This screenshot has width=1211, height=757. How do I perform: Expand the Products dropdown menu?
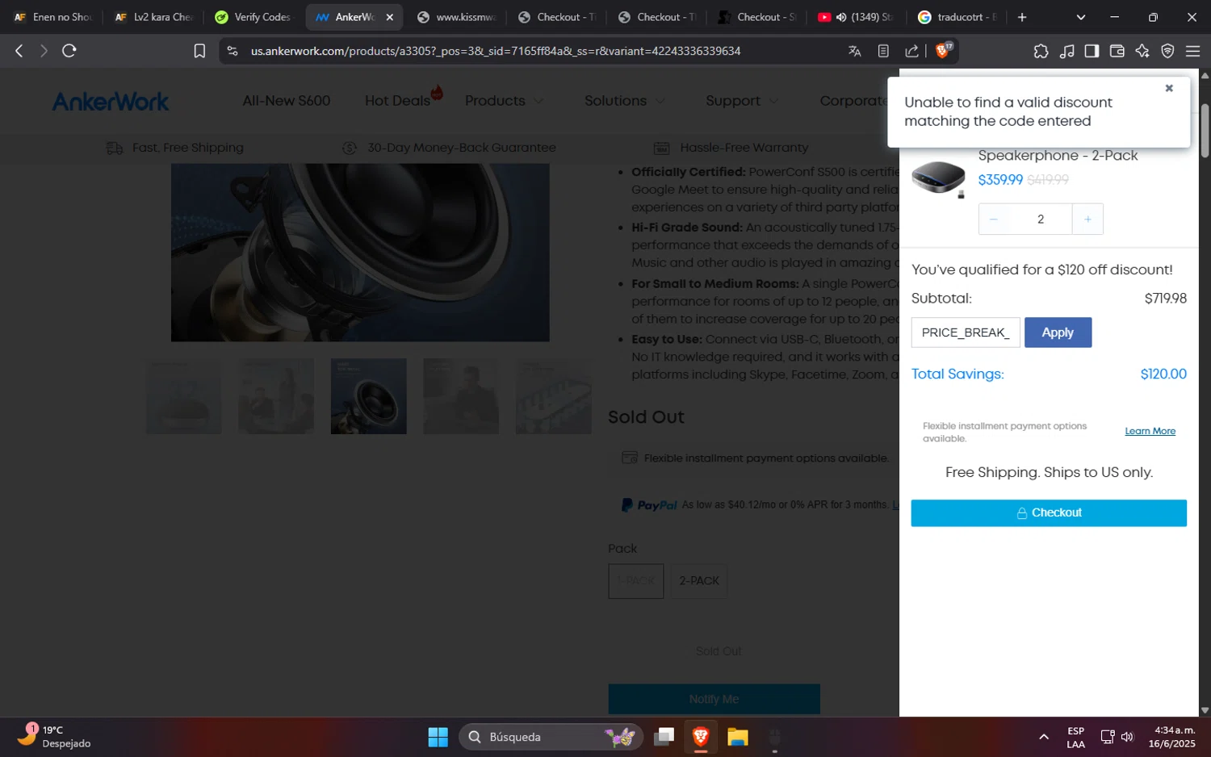click(504, 101)
